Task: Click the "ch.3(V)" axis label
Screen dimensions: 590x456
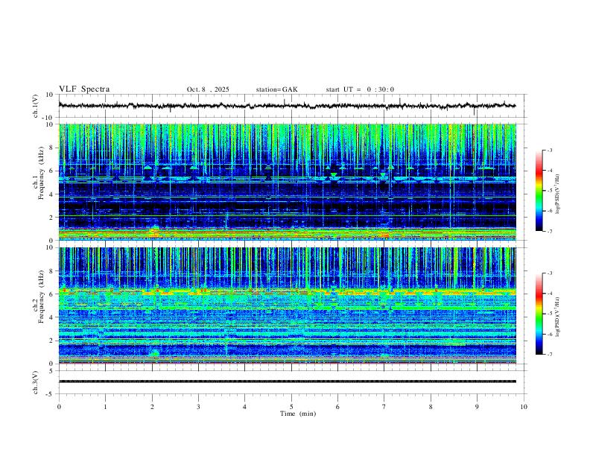Action: tap(36, 383)
